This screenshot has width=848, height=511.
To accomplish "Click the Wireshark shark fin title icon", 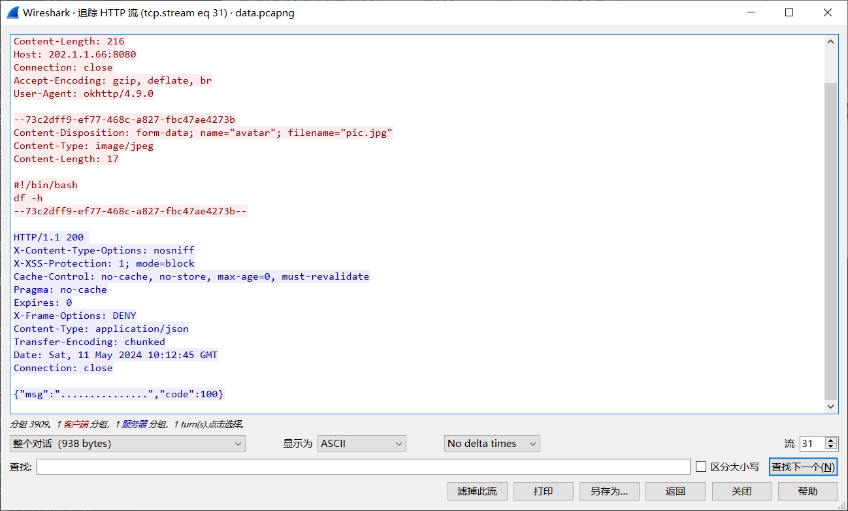I will coord(12,12).
